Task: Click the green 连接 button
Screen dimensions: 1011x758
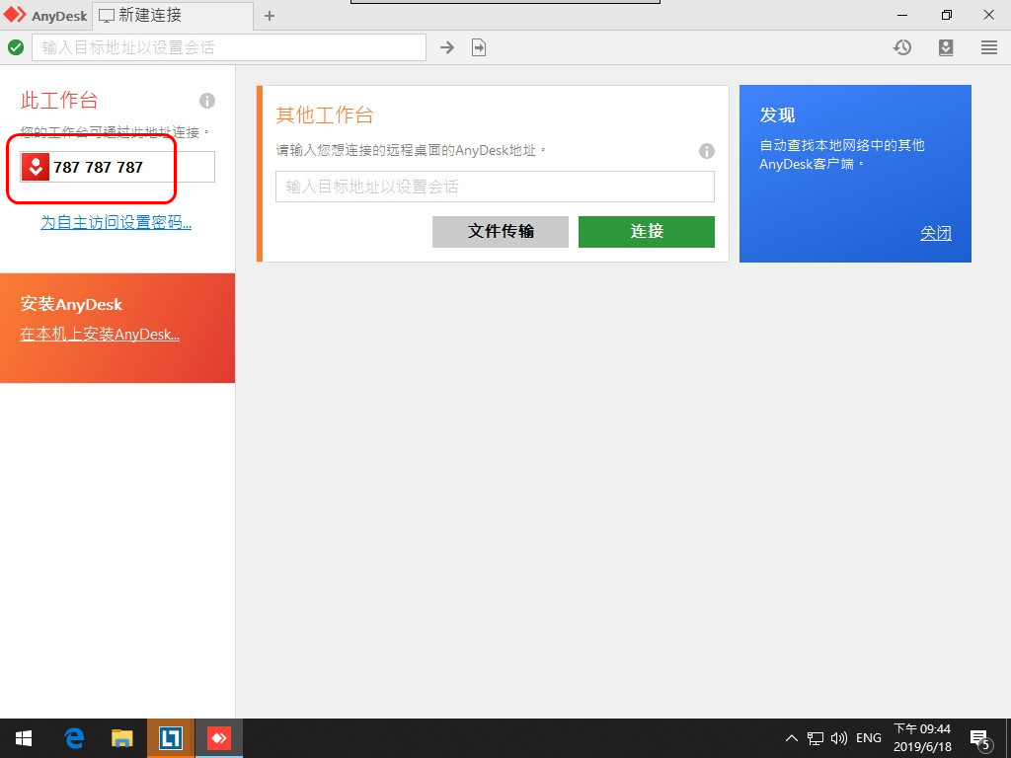Action: 646,231
